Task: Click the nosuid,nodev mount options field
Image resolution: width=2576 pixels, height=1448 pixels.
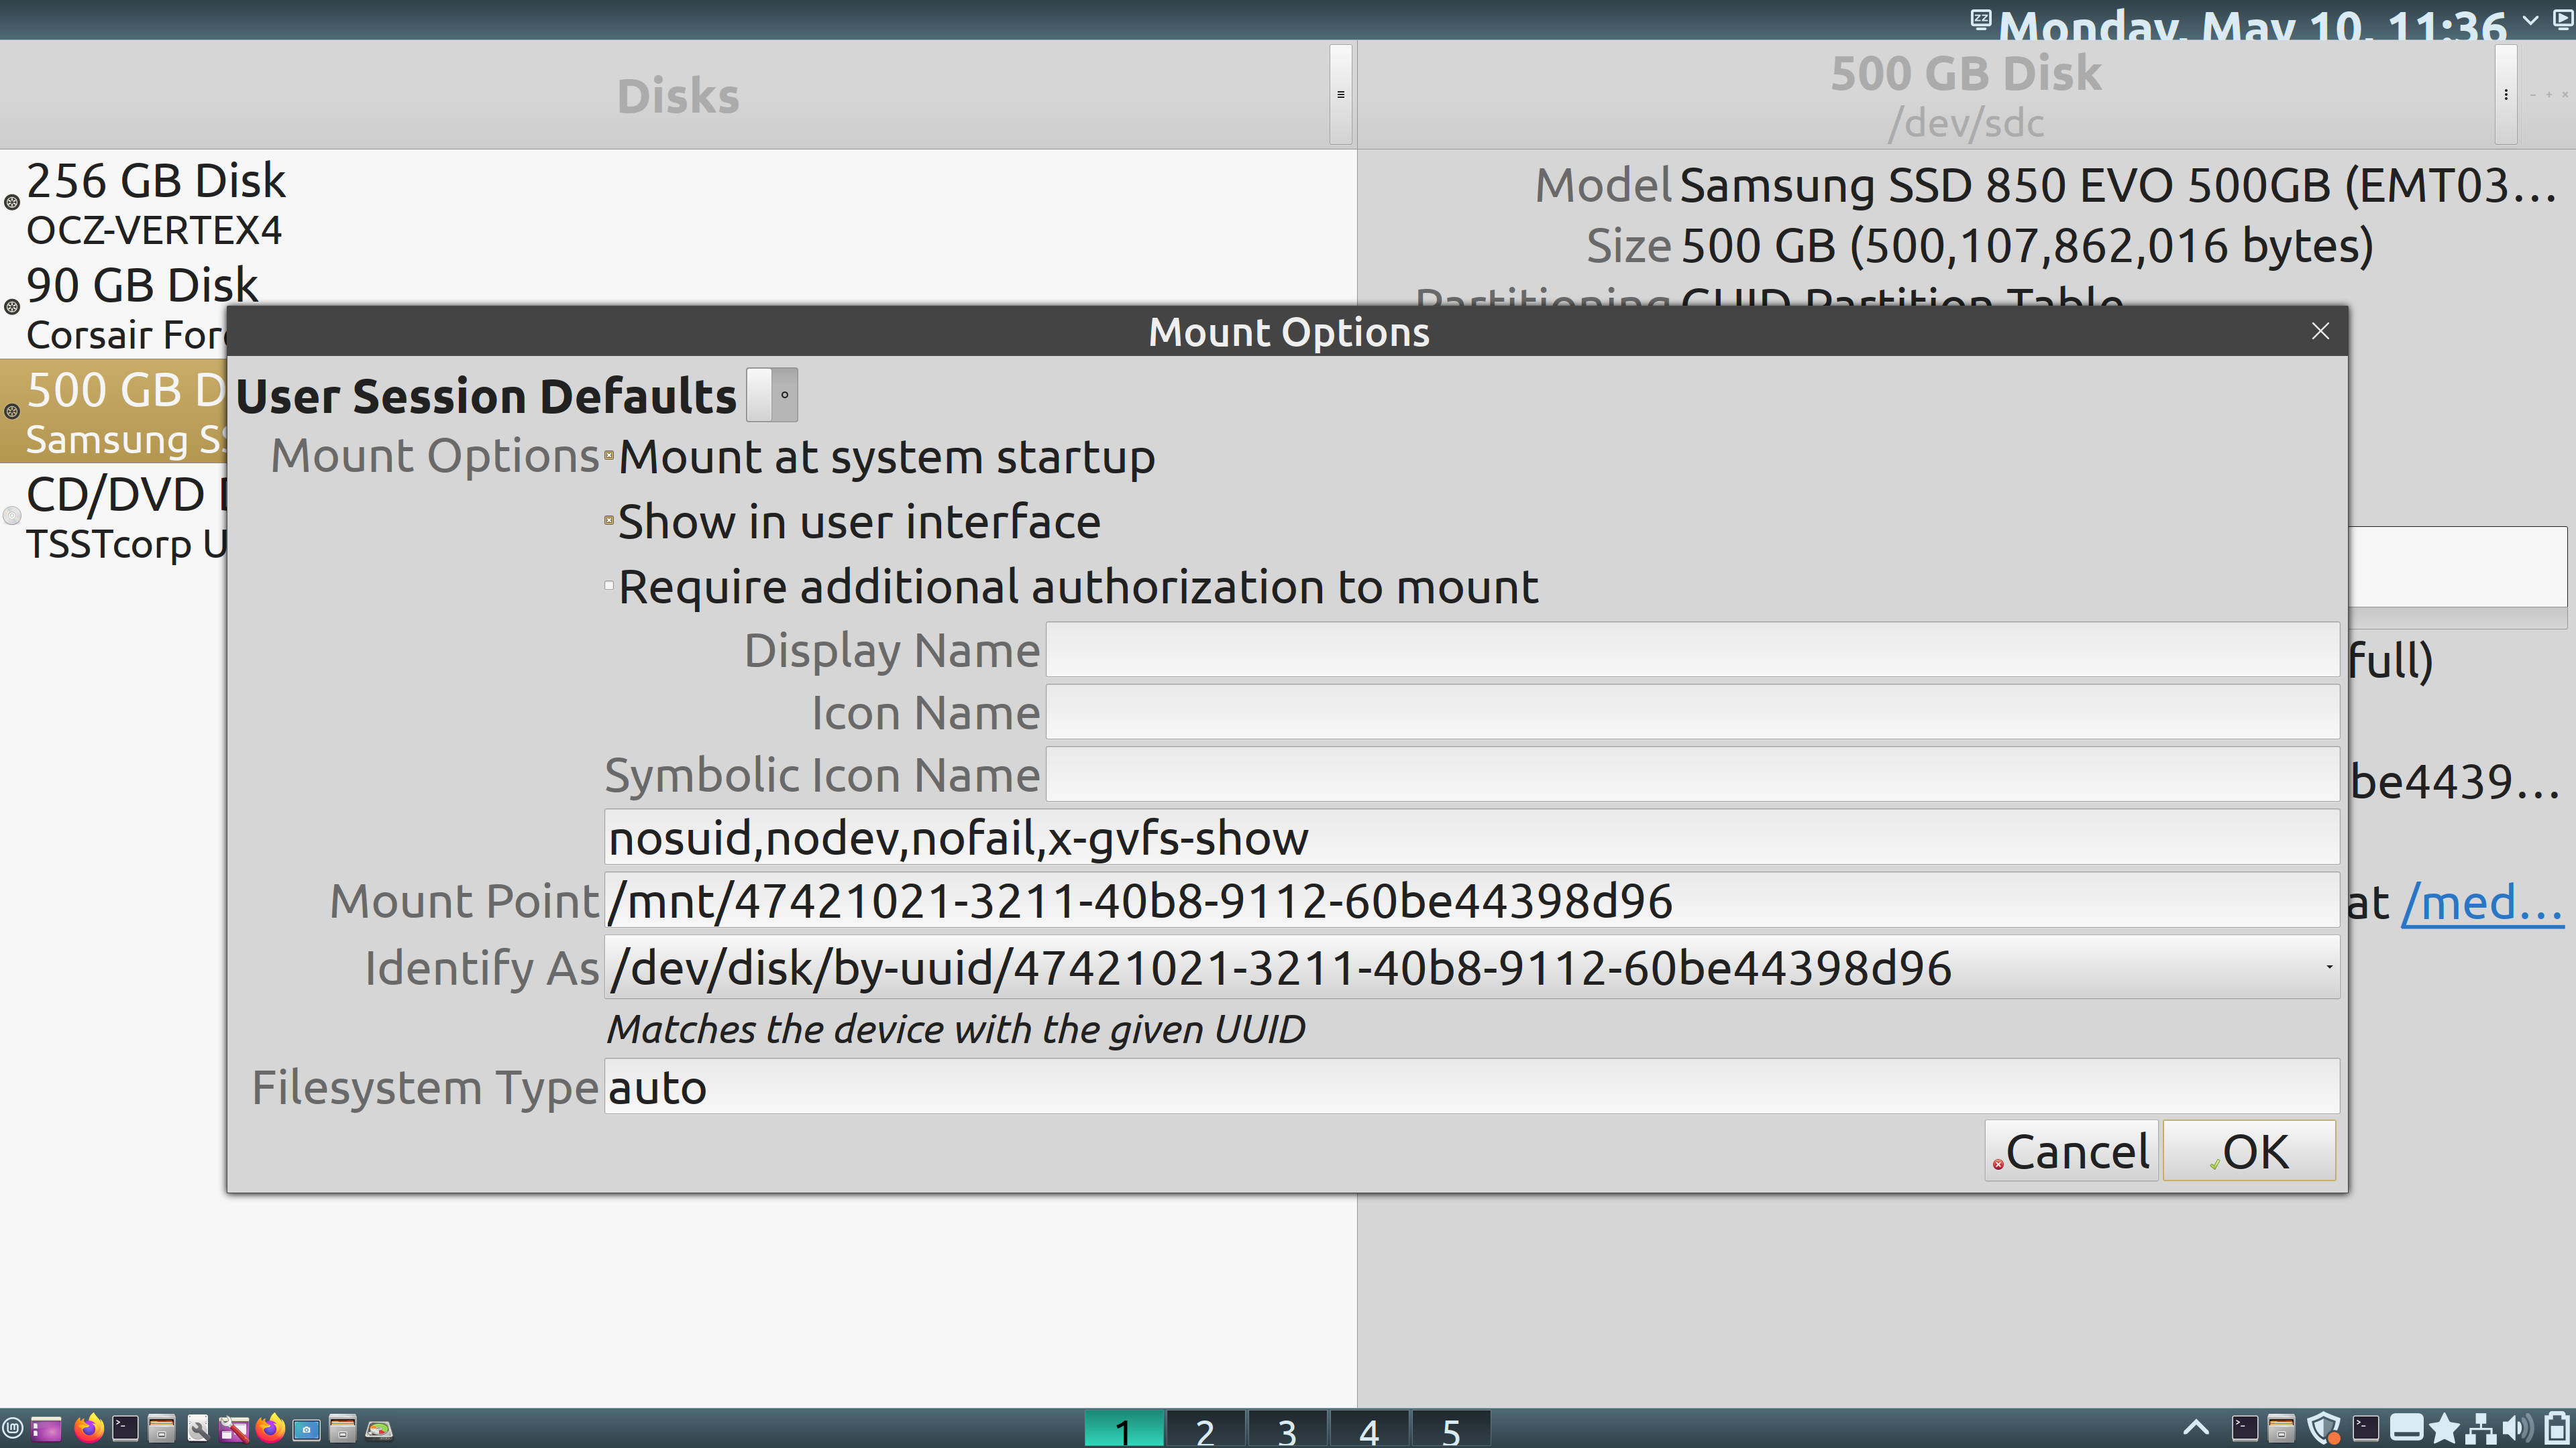Action: pos(1472,837)
